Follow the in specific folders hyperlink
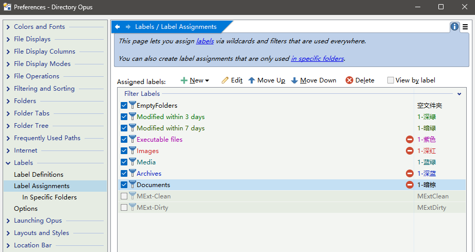Screen dimensions: 475x252 pyautogui.click(x=318, y=59)
